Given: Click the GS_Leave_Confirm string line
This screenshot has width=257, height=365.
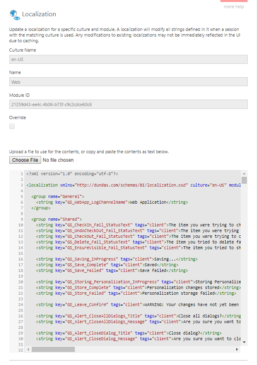Looking at the screenshot, I should (x=134, y=304).
